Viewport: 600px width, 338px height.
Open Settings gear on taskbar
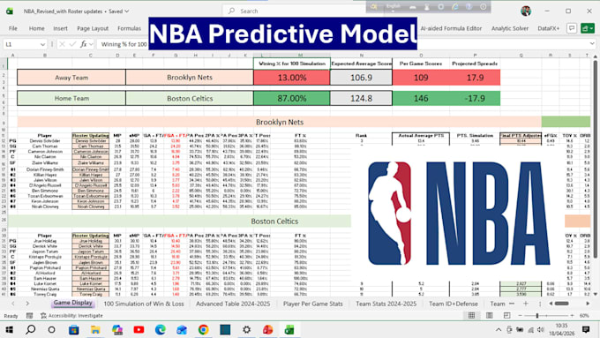(246, 329)
